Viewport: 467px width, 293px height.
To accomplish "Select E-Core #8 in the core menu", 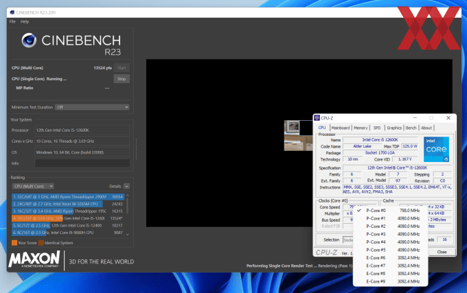I will [391, 273].
